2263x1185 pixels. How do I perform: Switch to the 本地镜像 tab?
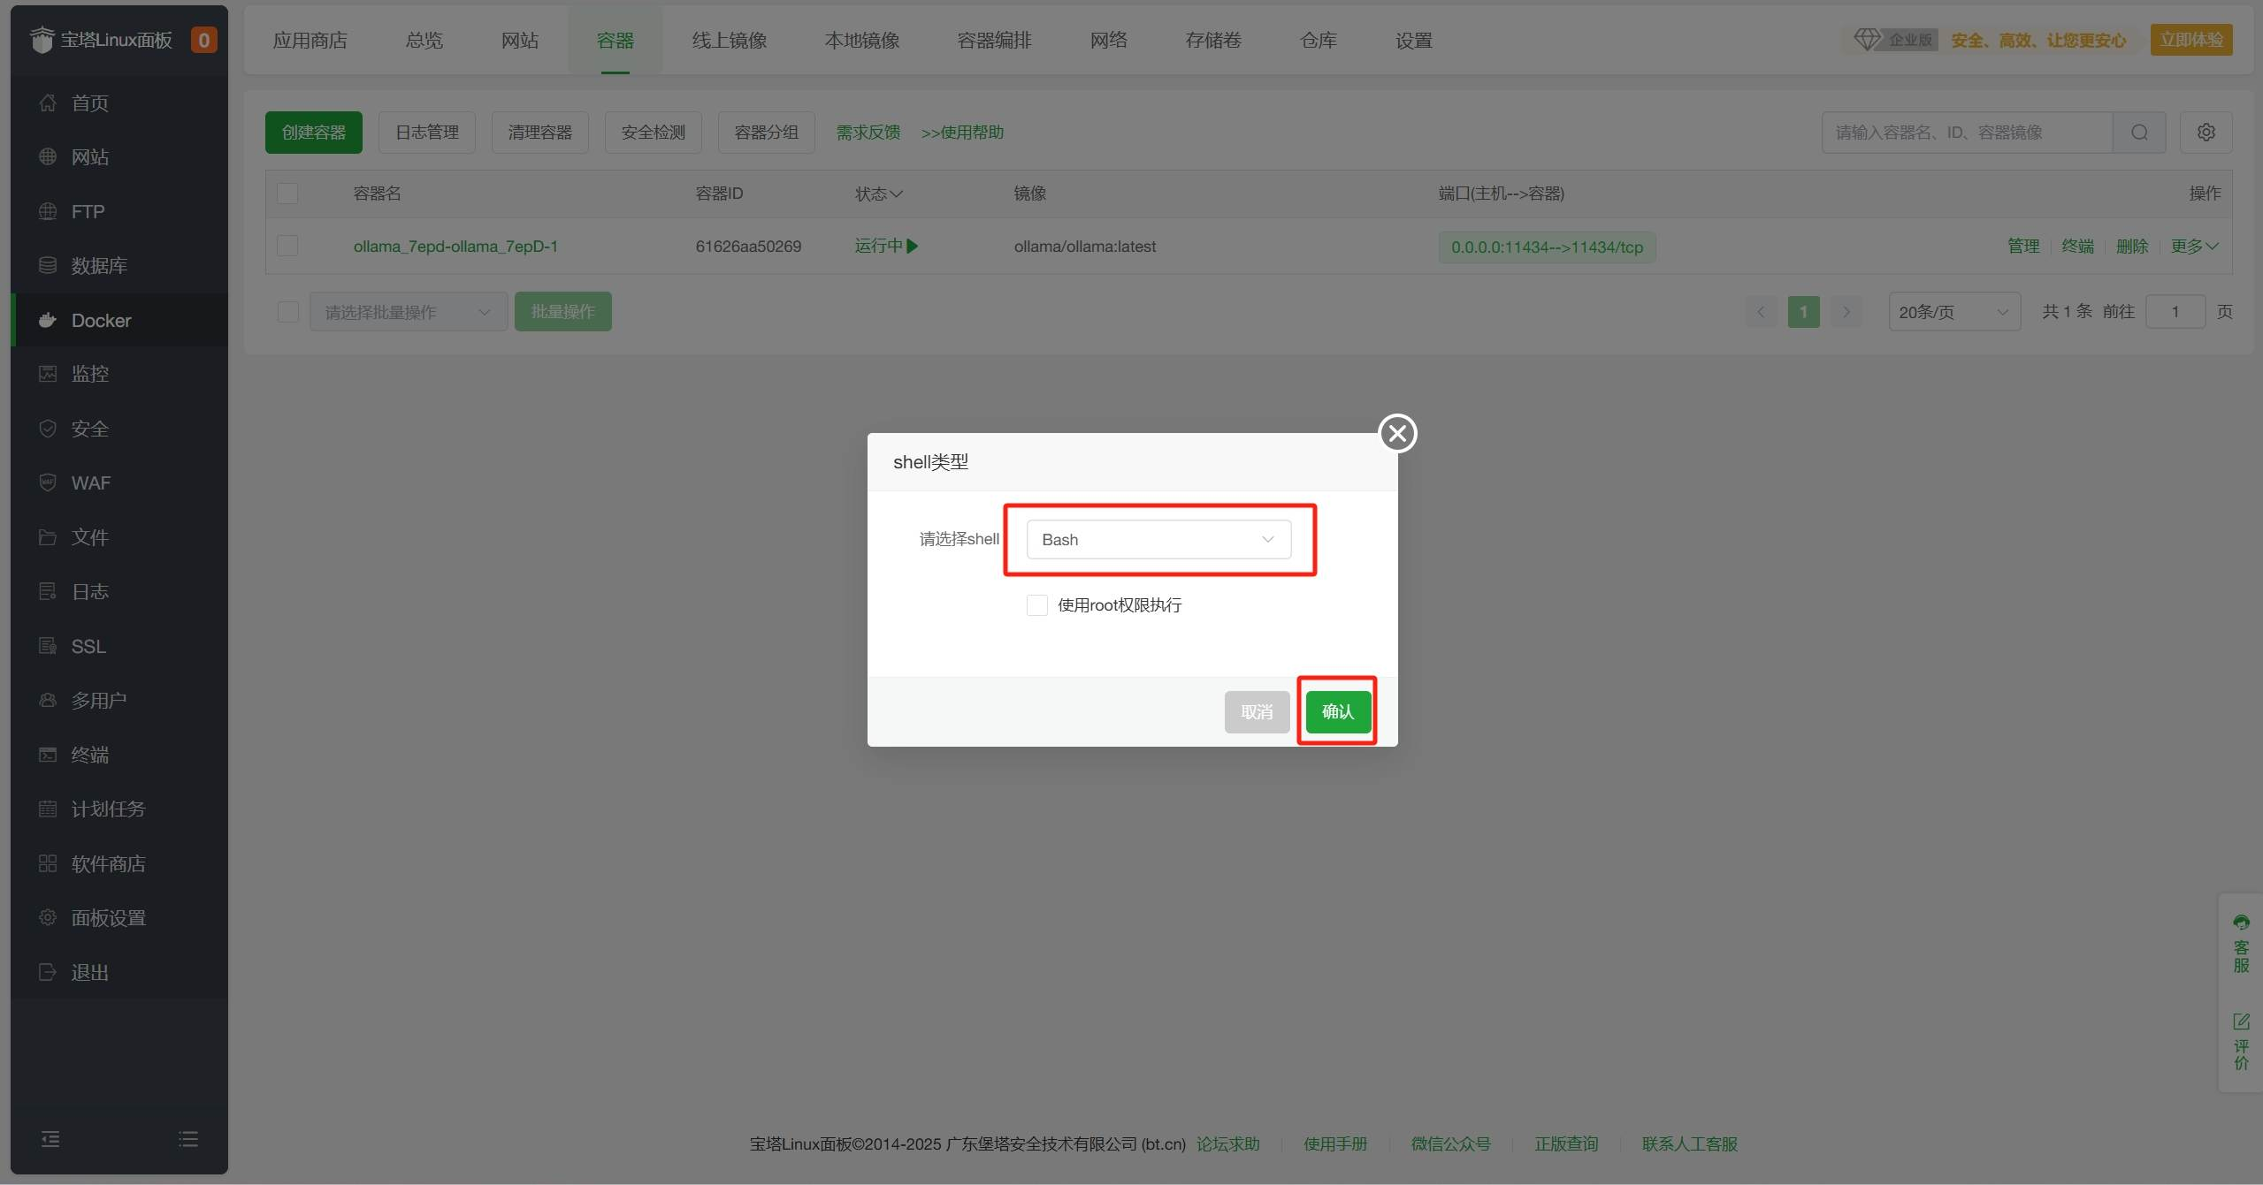tap(861, 41)
